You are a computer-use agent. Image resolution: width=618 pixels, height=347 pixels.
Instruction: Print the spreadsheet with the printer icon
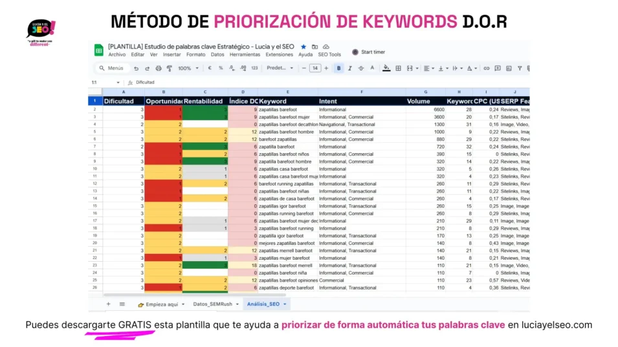tap(159, 68)
